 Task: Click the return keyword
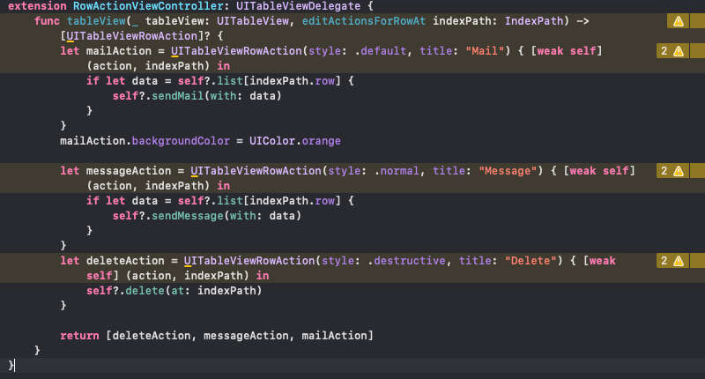(x=79, y=336)
